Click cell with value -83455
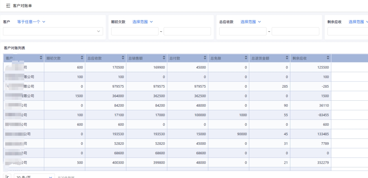Image resolution: width=368 pixels, height=178 pixels. [x=310, y=115]
